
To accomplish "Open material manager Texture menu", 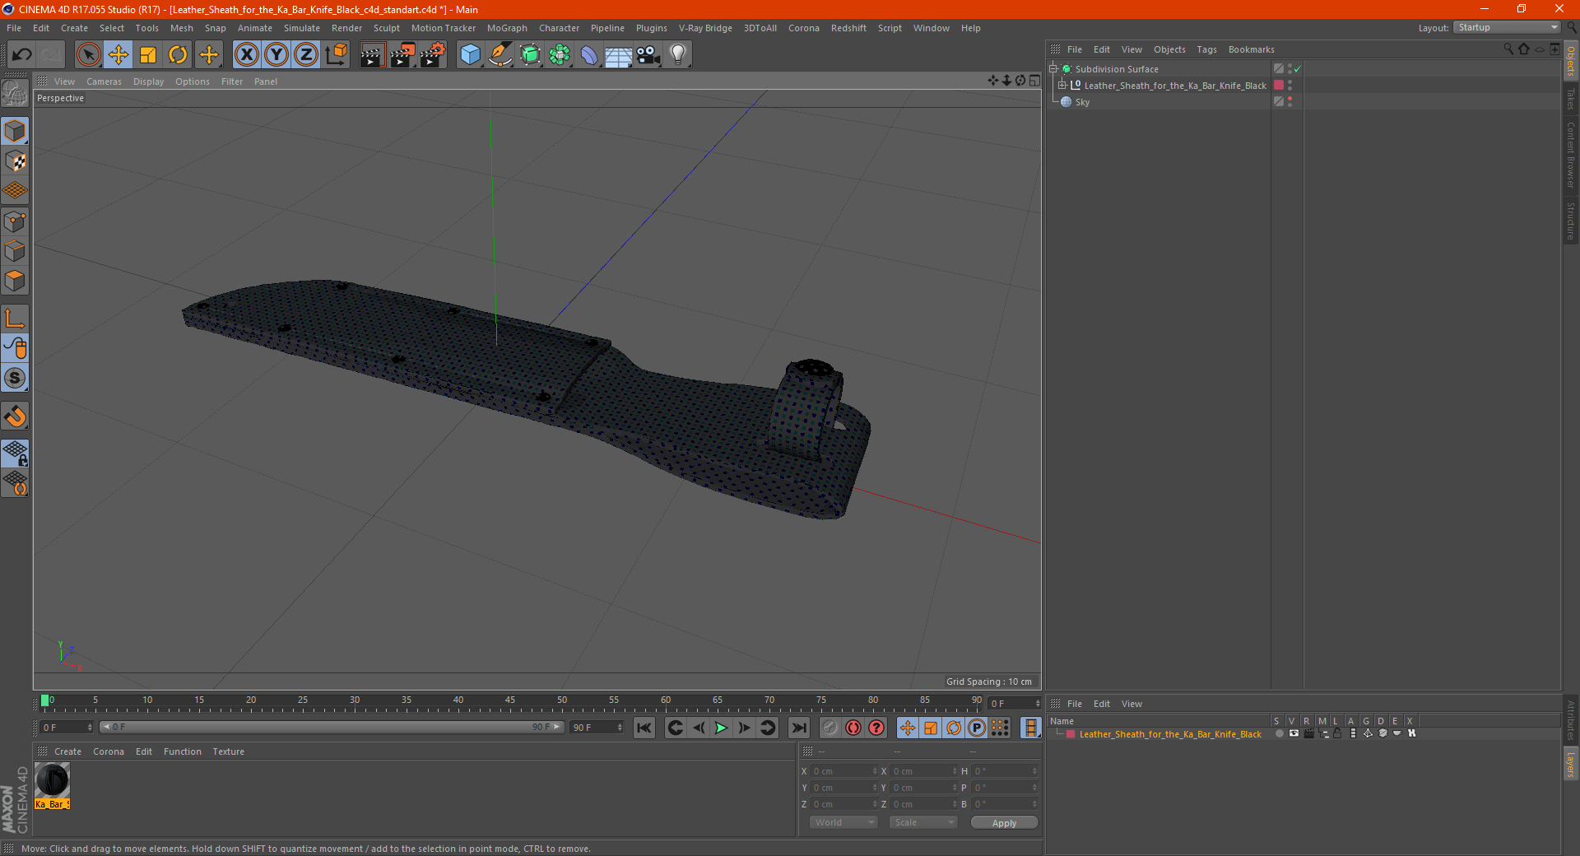I will click(x=228, y=751).
